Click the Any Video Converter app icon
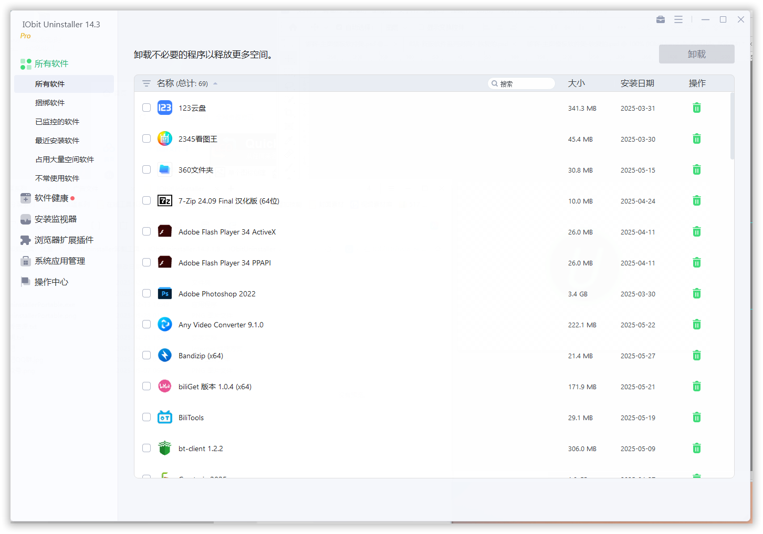The width and height of the screenshot is (763, 534). point(165,324)
